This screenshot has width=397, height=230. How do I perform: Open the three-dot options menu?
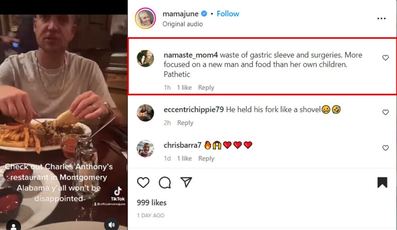(381, 18)
